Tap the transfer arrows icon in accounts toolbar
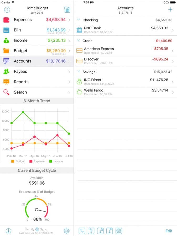Viewport: 177px width, 236px height. pos(82,231)
